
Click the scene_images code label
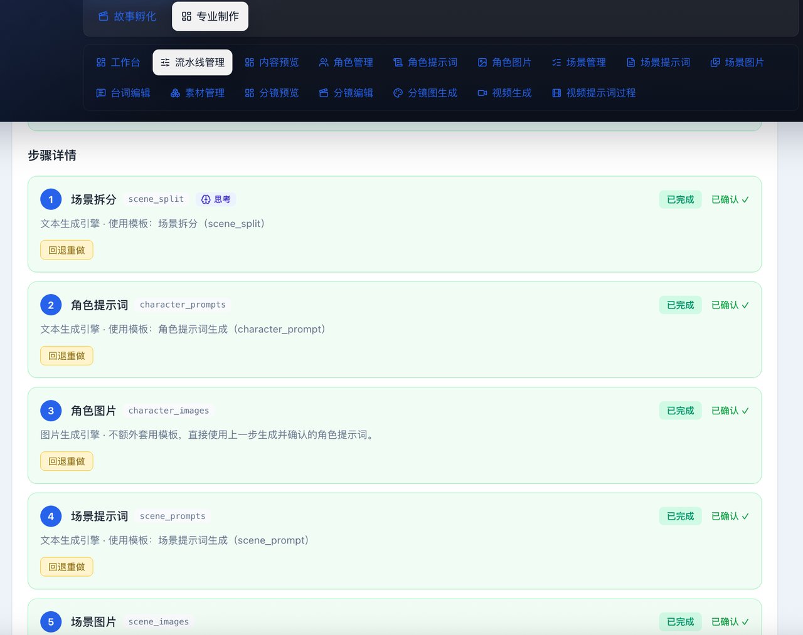coord(159,622)
